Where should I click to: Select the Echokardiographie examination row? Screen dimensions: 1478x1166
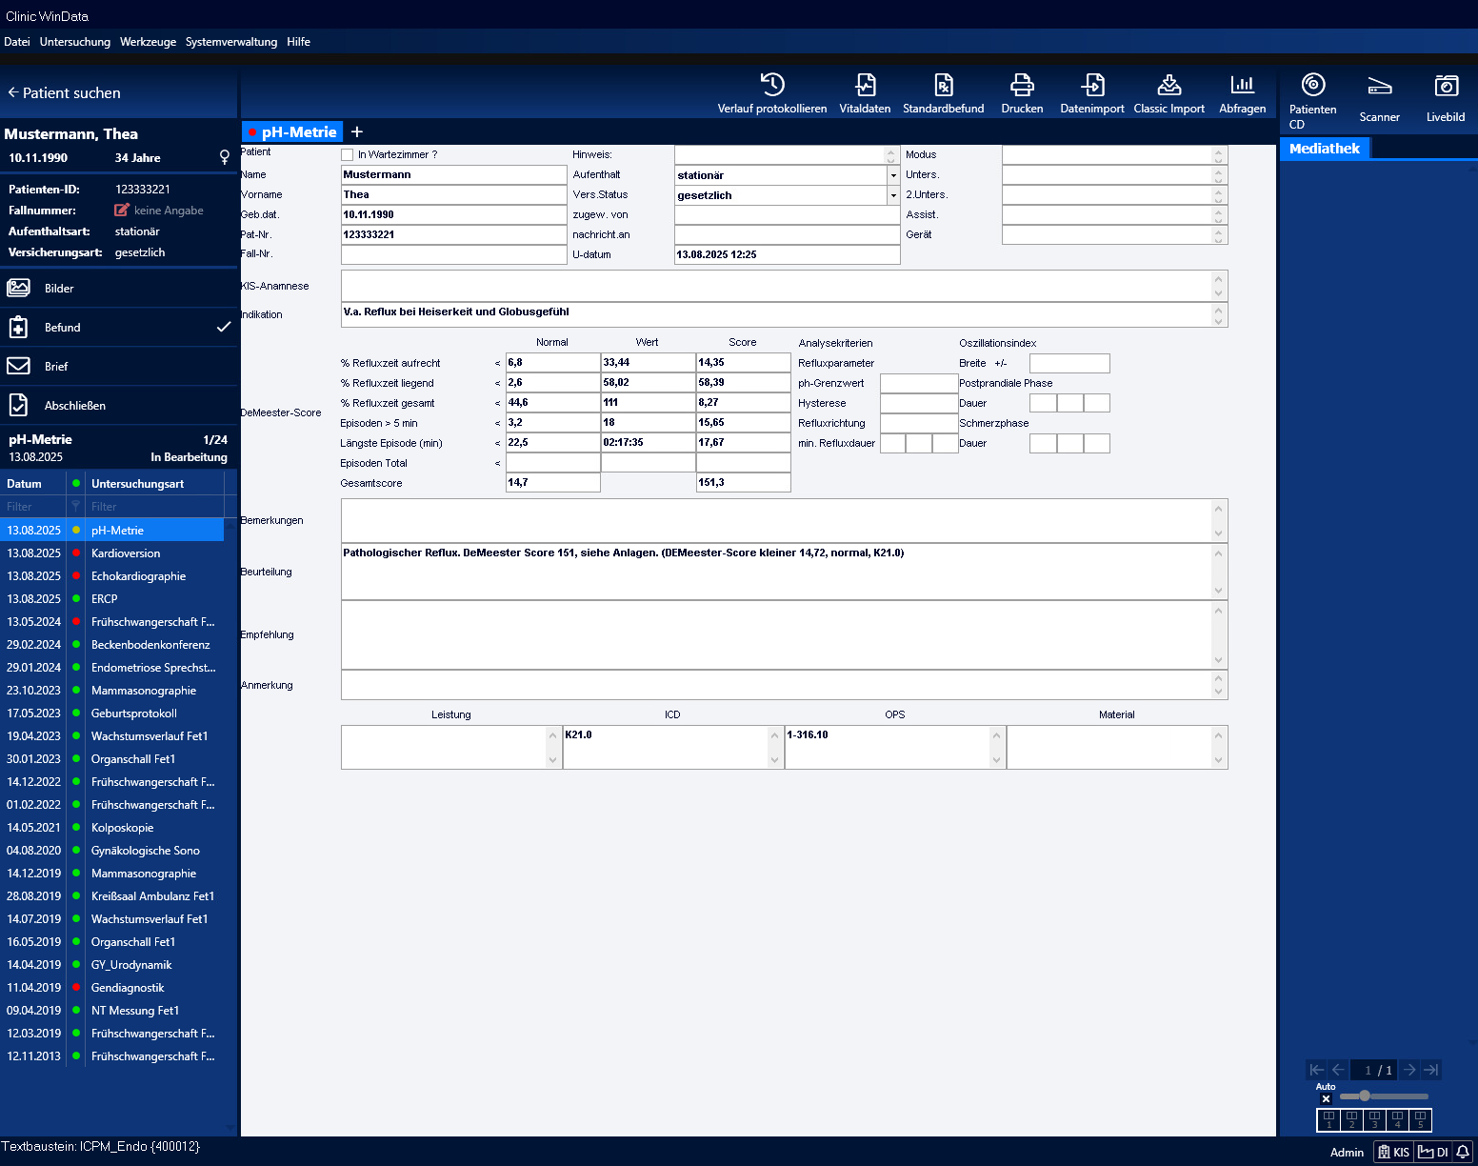pyautogui.click(x=112, y=575)
